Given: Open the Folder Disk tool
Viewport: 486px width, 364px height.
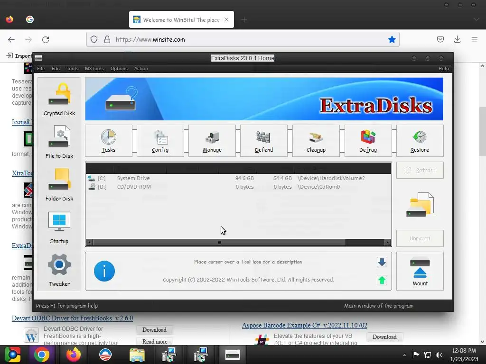Looking at the screenshot, I should click(59, 185).
